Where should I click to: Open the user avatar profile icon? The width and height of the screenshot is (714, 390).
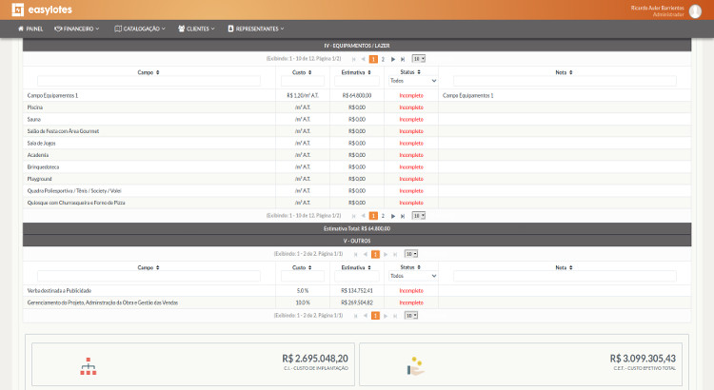(695, 10)
